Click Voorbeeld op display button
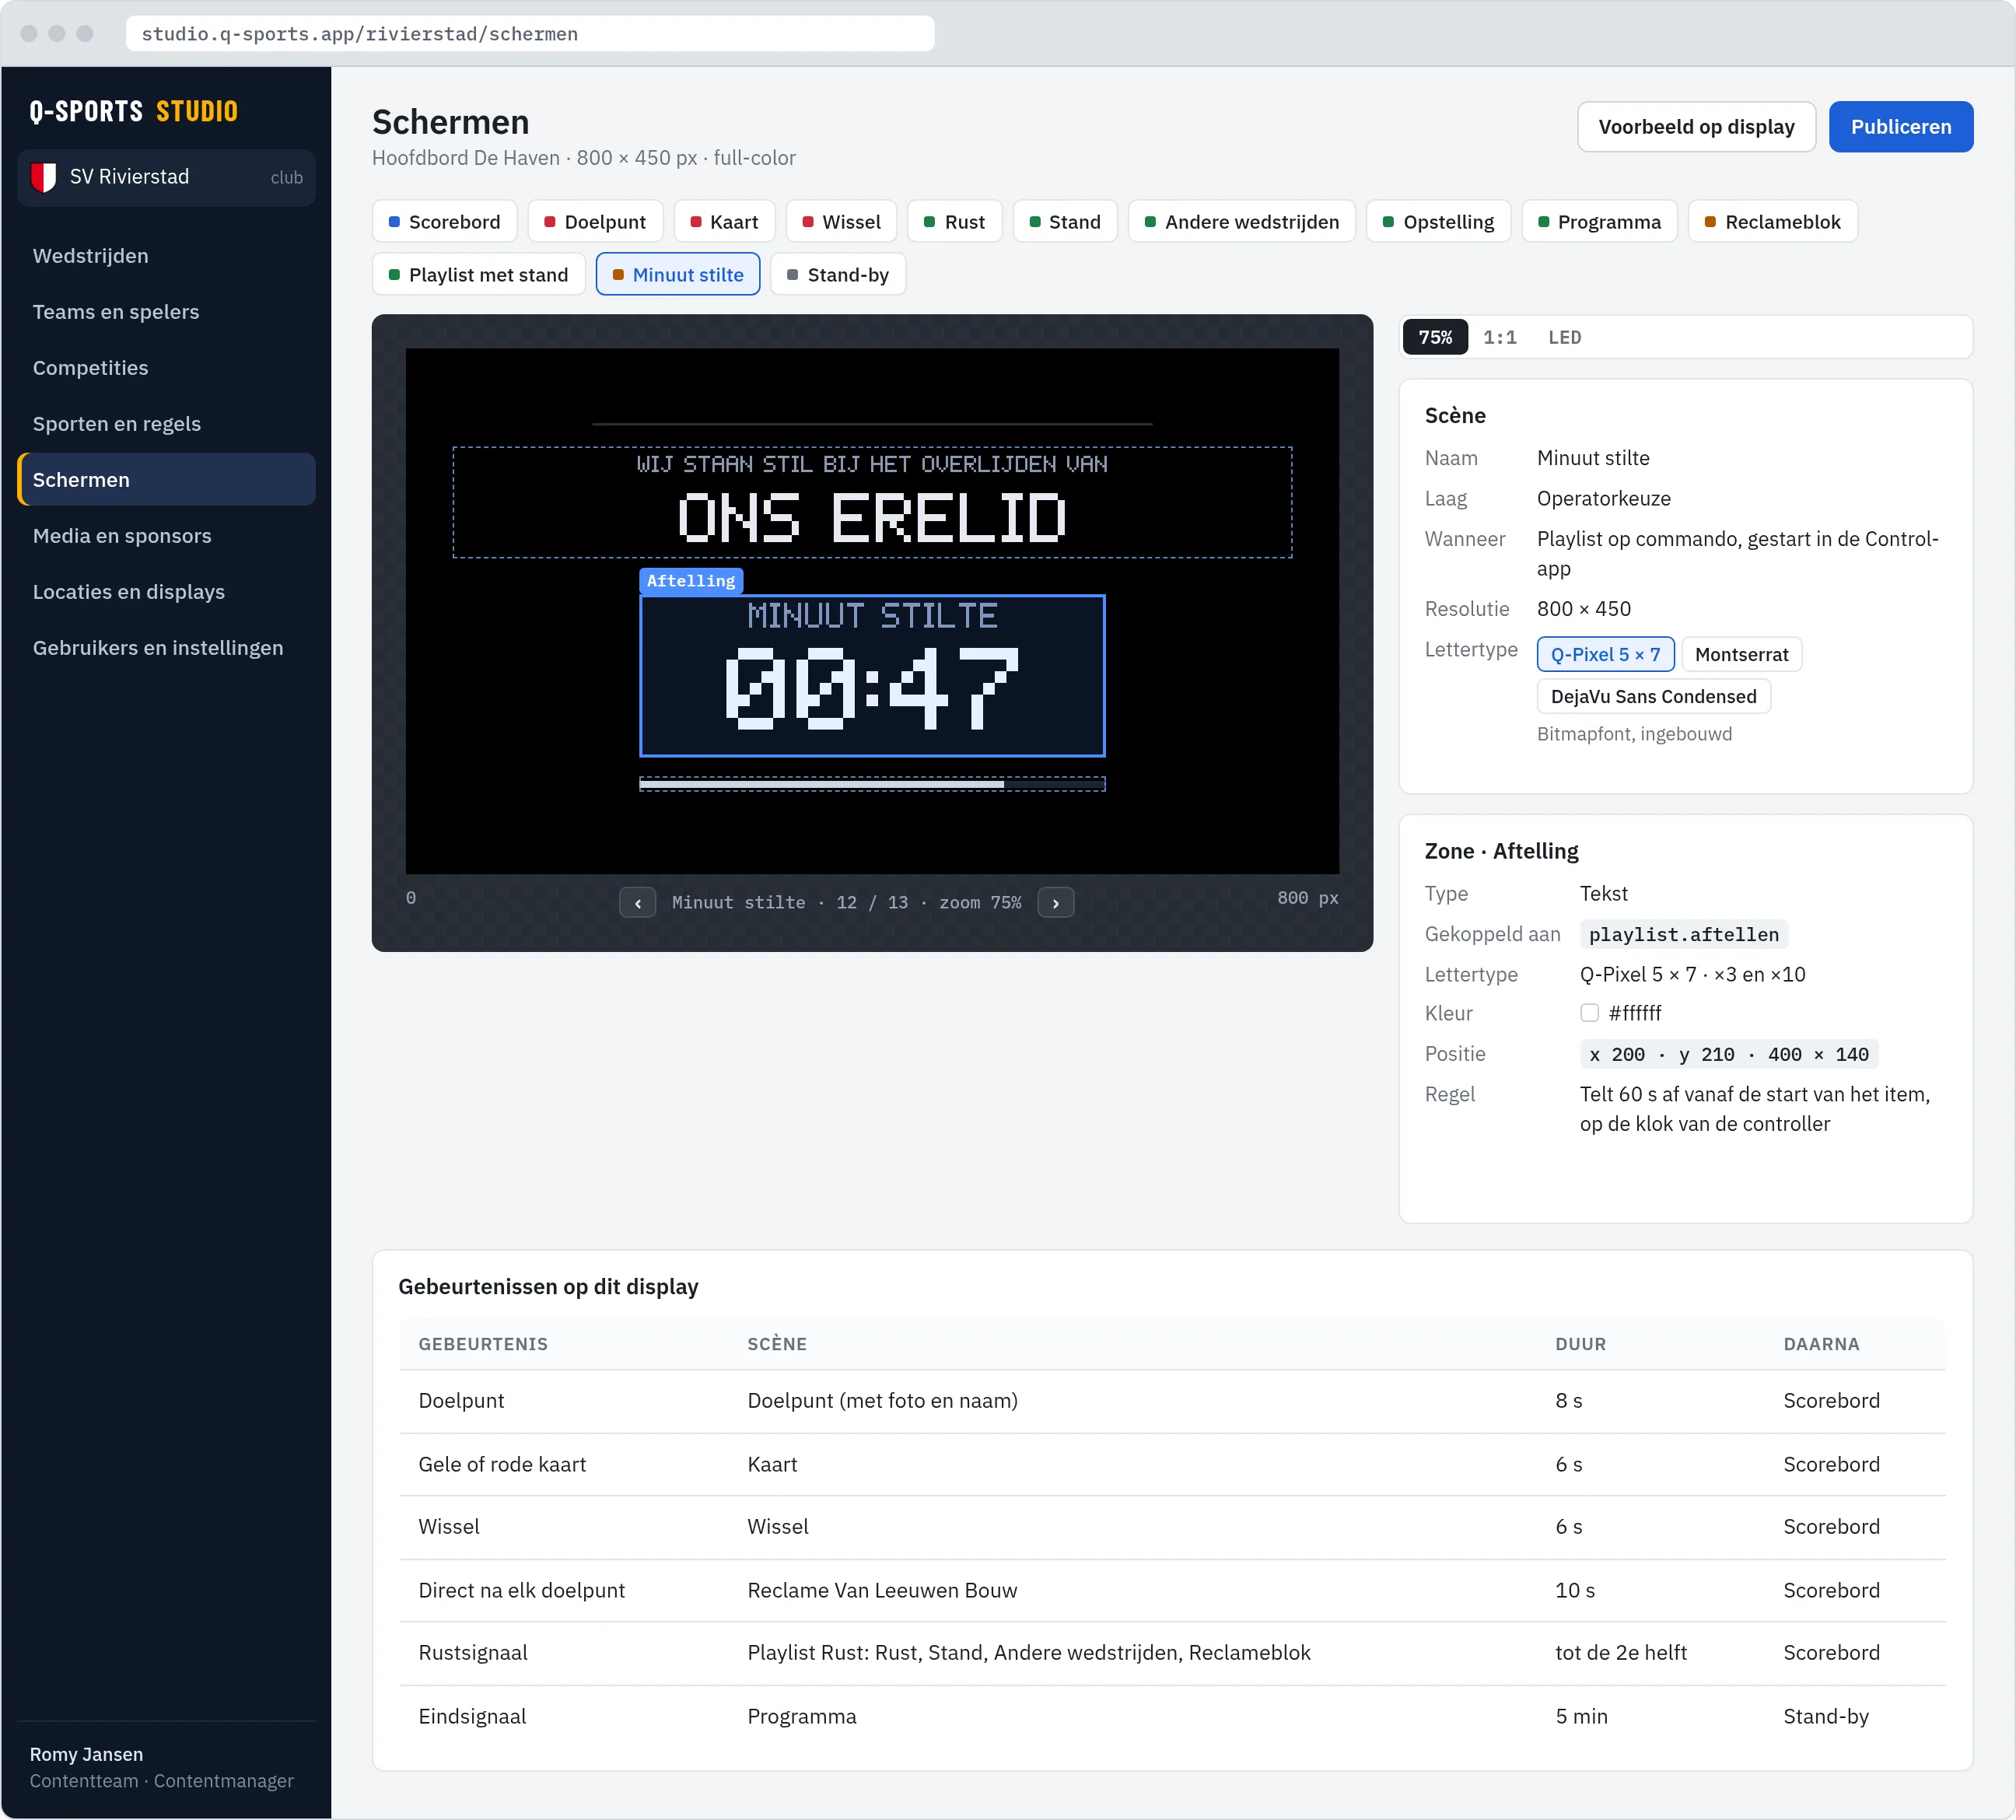Image resolution: width=2016 pixels, height=1820 pixels. click(x=1696, y=127)
